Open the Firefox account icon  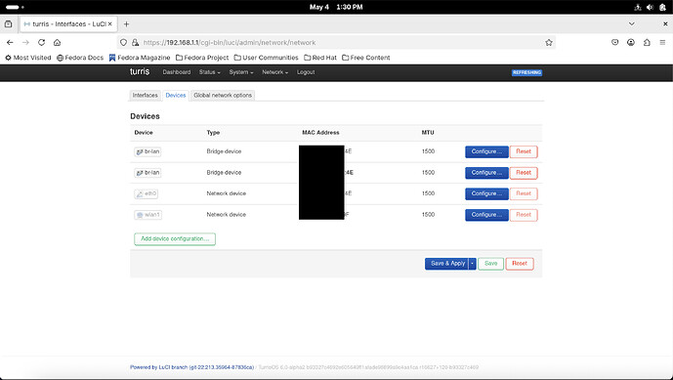630,43
